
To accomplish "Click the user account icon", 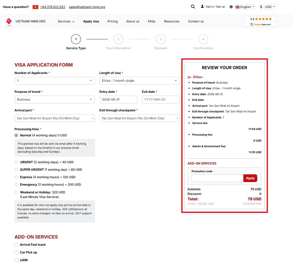I will click(x=202, y=6).
